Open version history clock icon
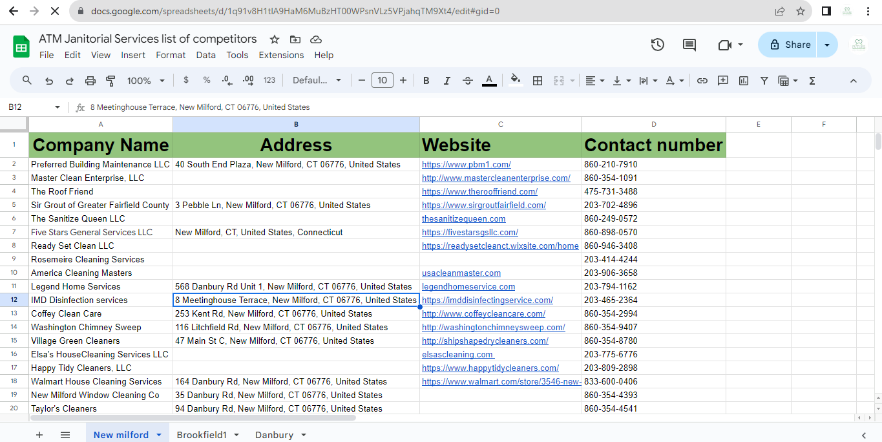This screenshot has width=882, height=442. point(658,45)
